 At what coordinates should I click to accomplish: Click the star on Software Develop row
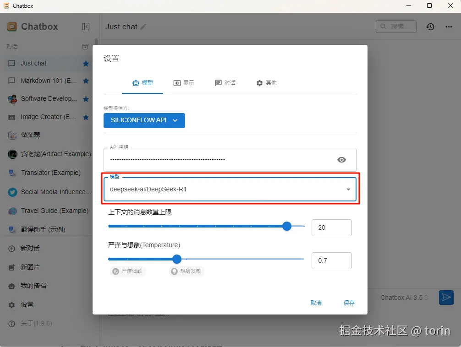click(x=86, y=99)
